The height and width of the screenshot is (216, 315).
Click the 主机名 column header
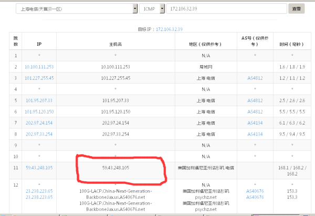(x=115, y=44)
